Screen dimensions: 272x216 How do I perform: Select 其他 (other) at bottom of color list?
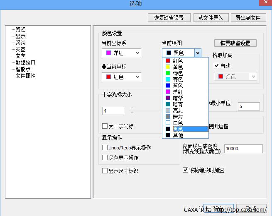[x=178, y=135]
